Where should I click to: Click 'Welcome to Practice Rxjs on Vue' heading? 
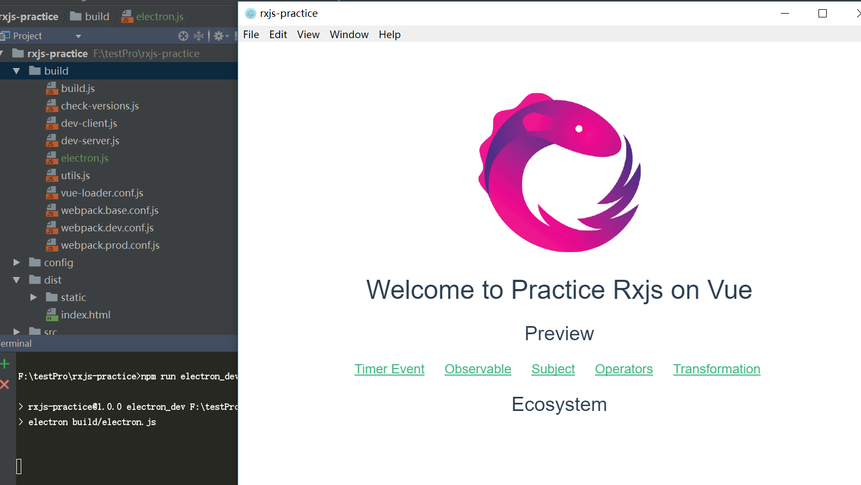[559, 290]
